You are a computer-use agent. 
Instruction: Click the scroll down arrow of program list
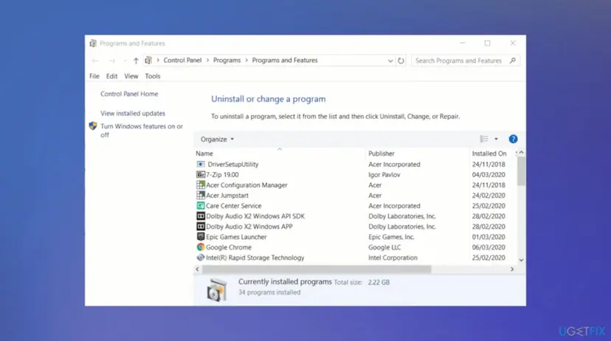click(521, 260)
